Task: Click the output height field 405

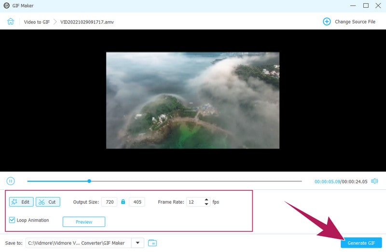Action: pos(137,202)
